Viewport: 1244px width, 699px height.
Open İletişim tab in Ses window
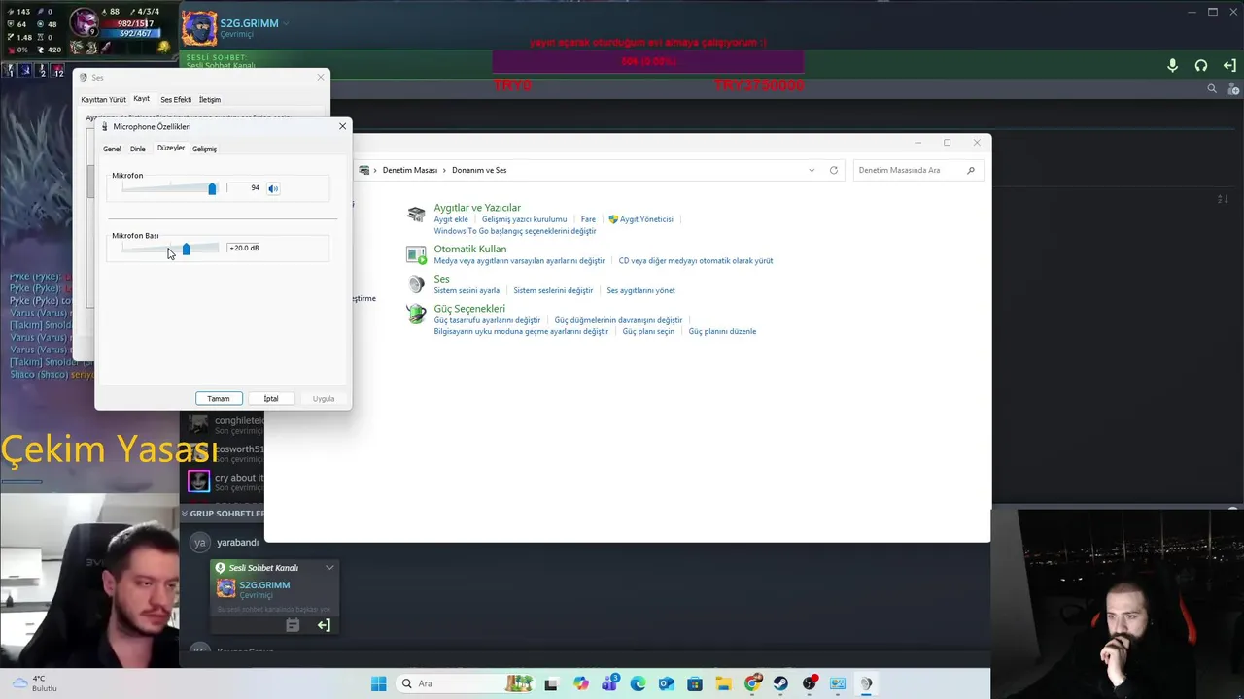210,99
